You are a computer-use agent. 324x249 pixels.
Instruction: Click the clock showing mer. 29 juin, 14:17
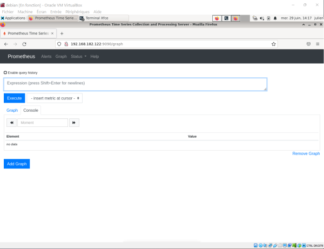pos(296,18)
